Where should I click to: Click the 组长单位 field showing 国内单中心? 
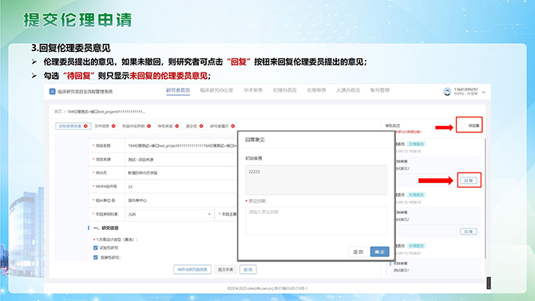181,200
